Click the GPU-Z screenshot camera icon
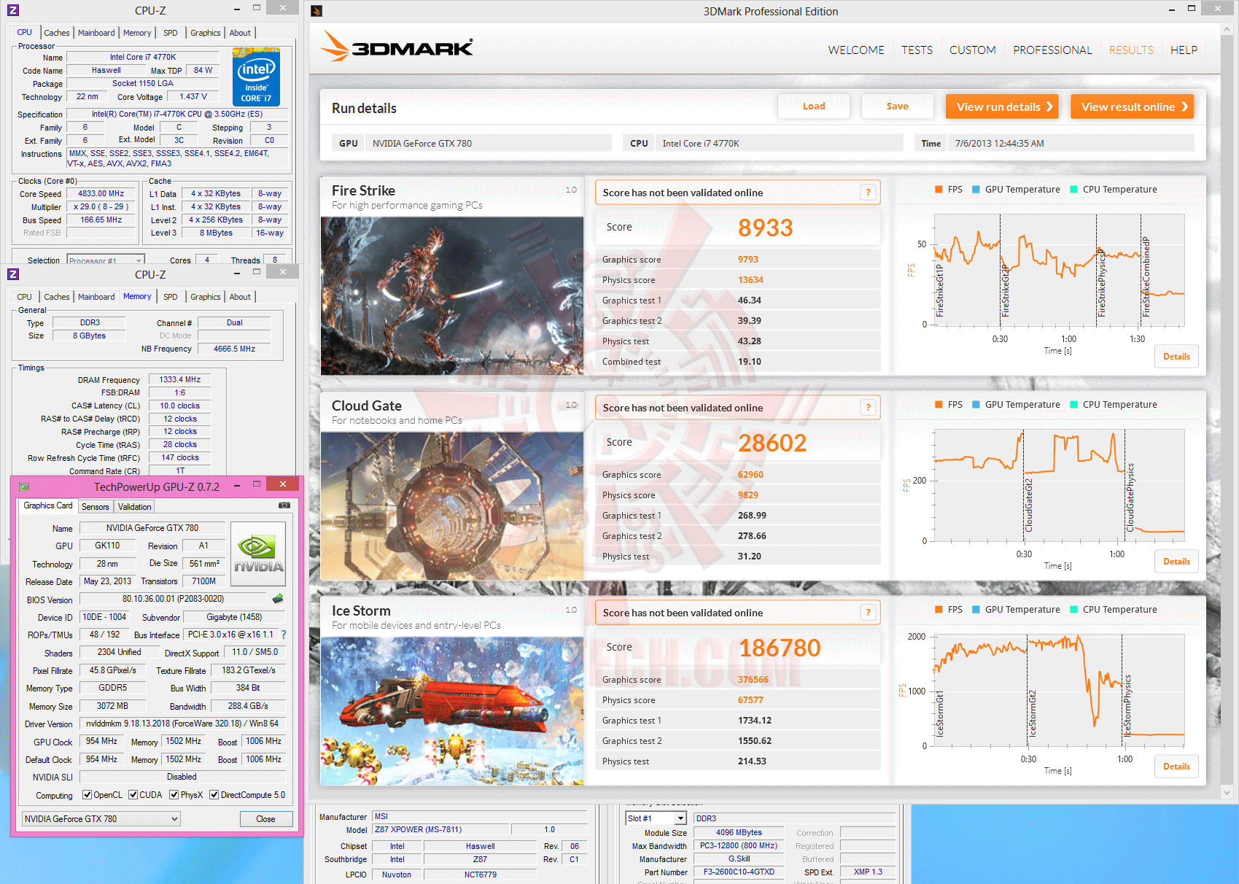This screenshot has height=884, width=1239. click(284, 505)
